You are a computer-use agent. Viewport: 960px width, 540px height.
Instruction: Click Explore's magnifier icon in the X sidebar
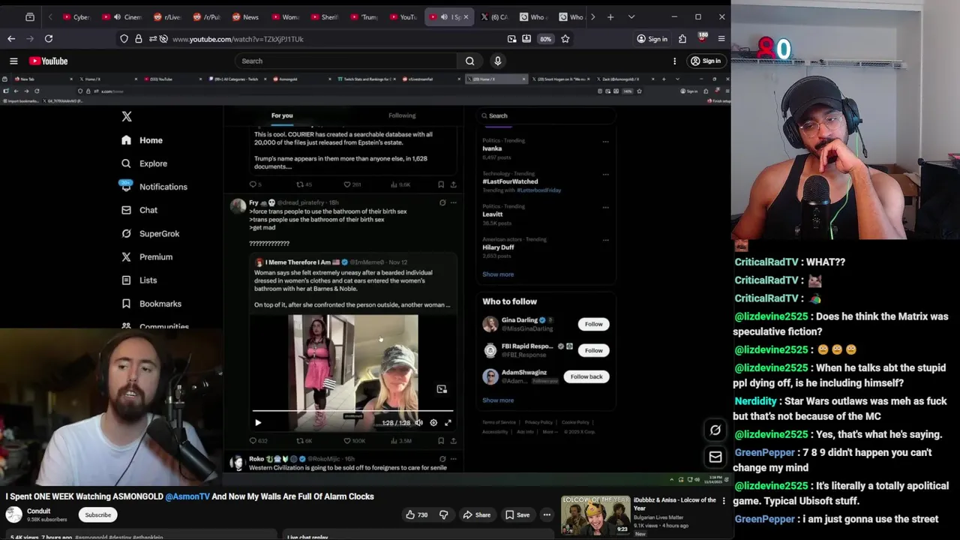126,163
